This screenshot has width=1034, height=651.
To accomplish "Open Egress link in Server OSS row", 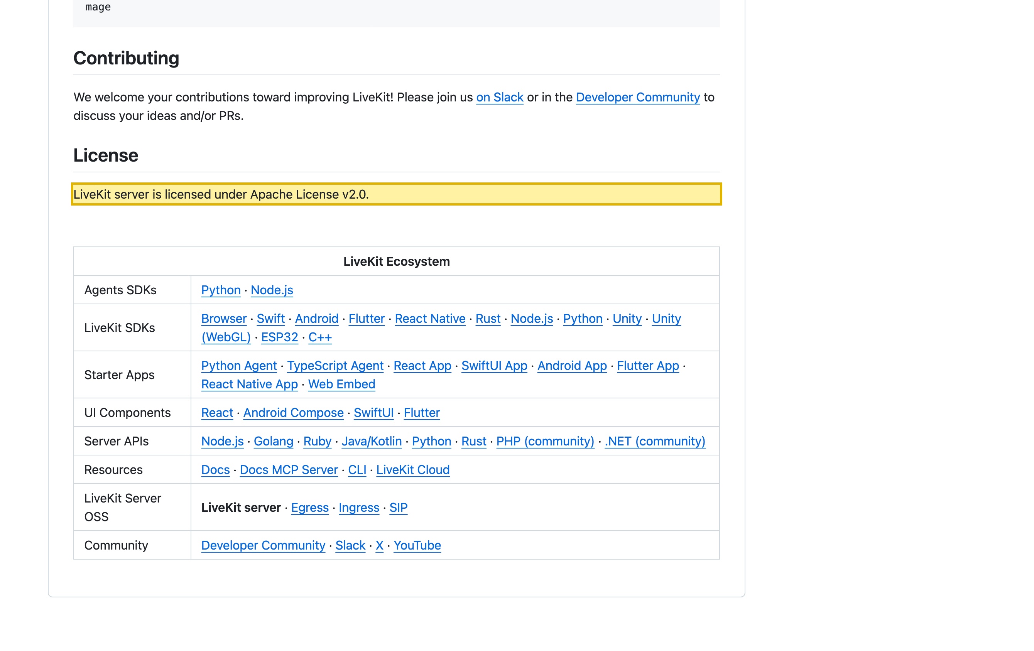I will (x=309, y=508).
